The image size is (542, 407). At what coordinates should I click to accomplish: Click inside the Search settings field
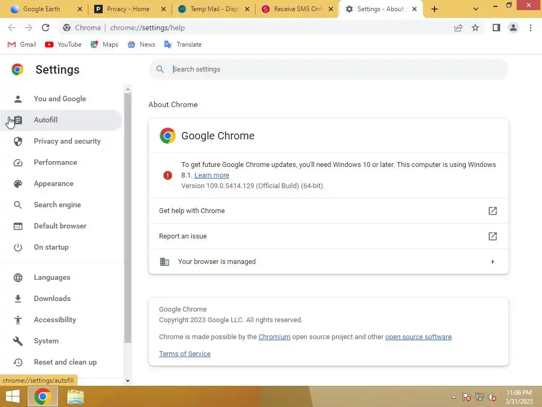coord(328,69)
